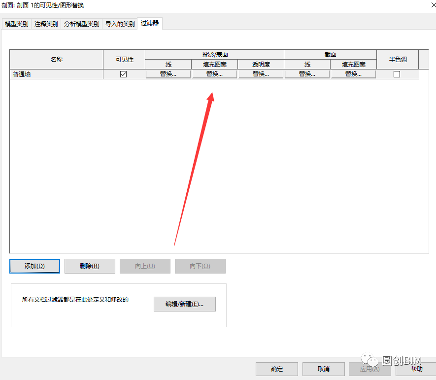Select the 普通墙 filter row name
436x380 pixels.
click(57, 74)
